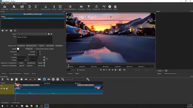Select Middle vertical alignment radio
This screenshot has width=193, height=108.
click(x=26, y=66)
